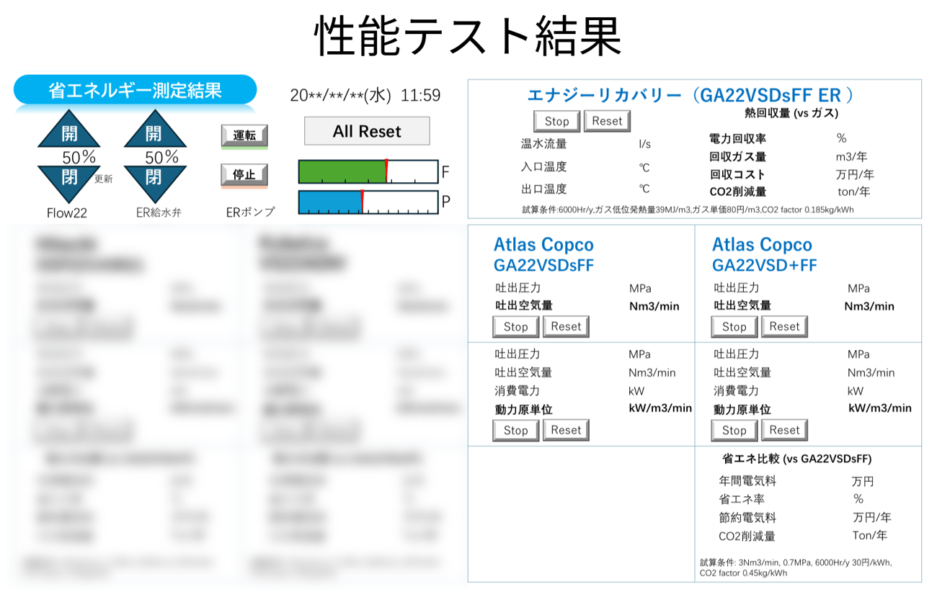Click the 省エネ率 % row
937x592 pixels.
791,499
